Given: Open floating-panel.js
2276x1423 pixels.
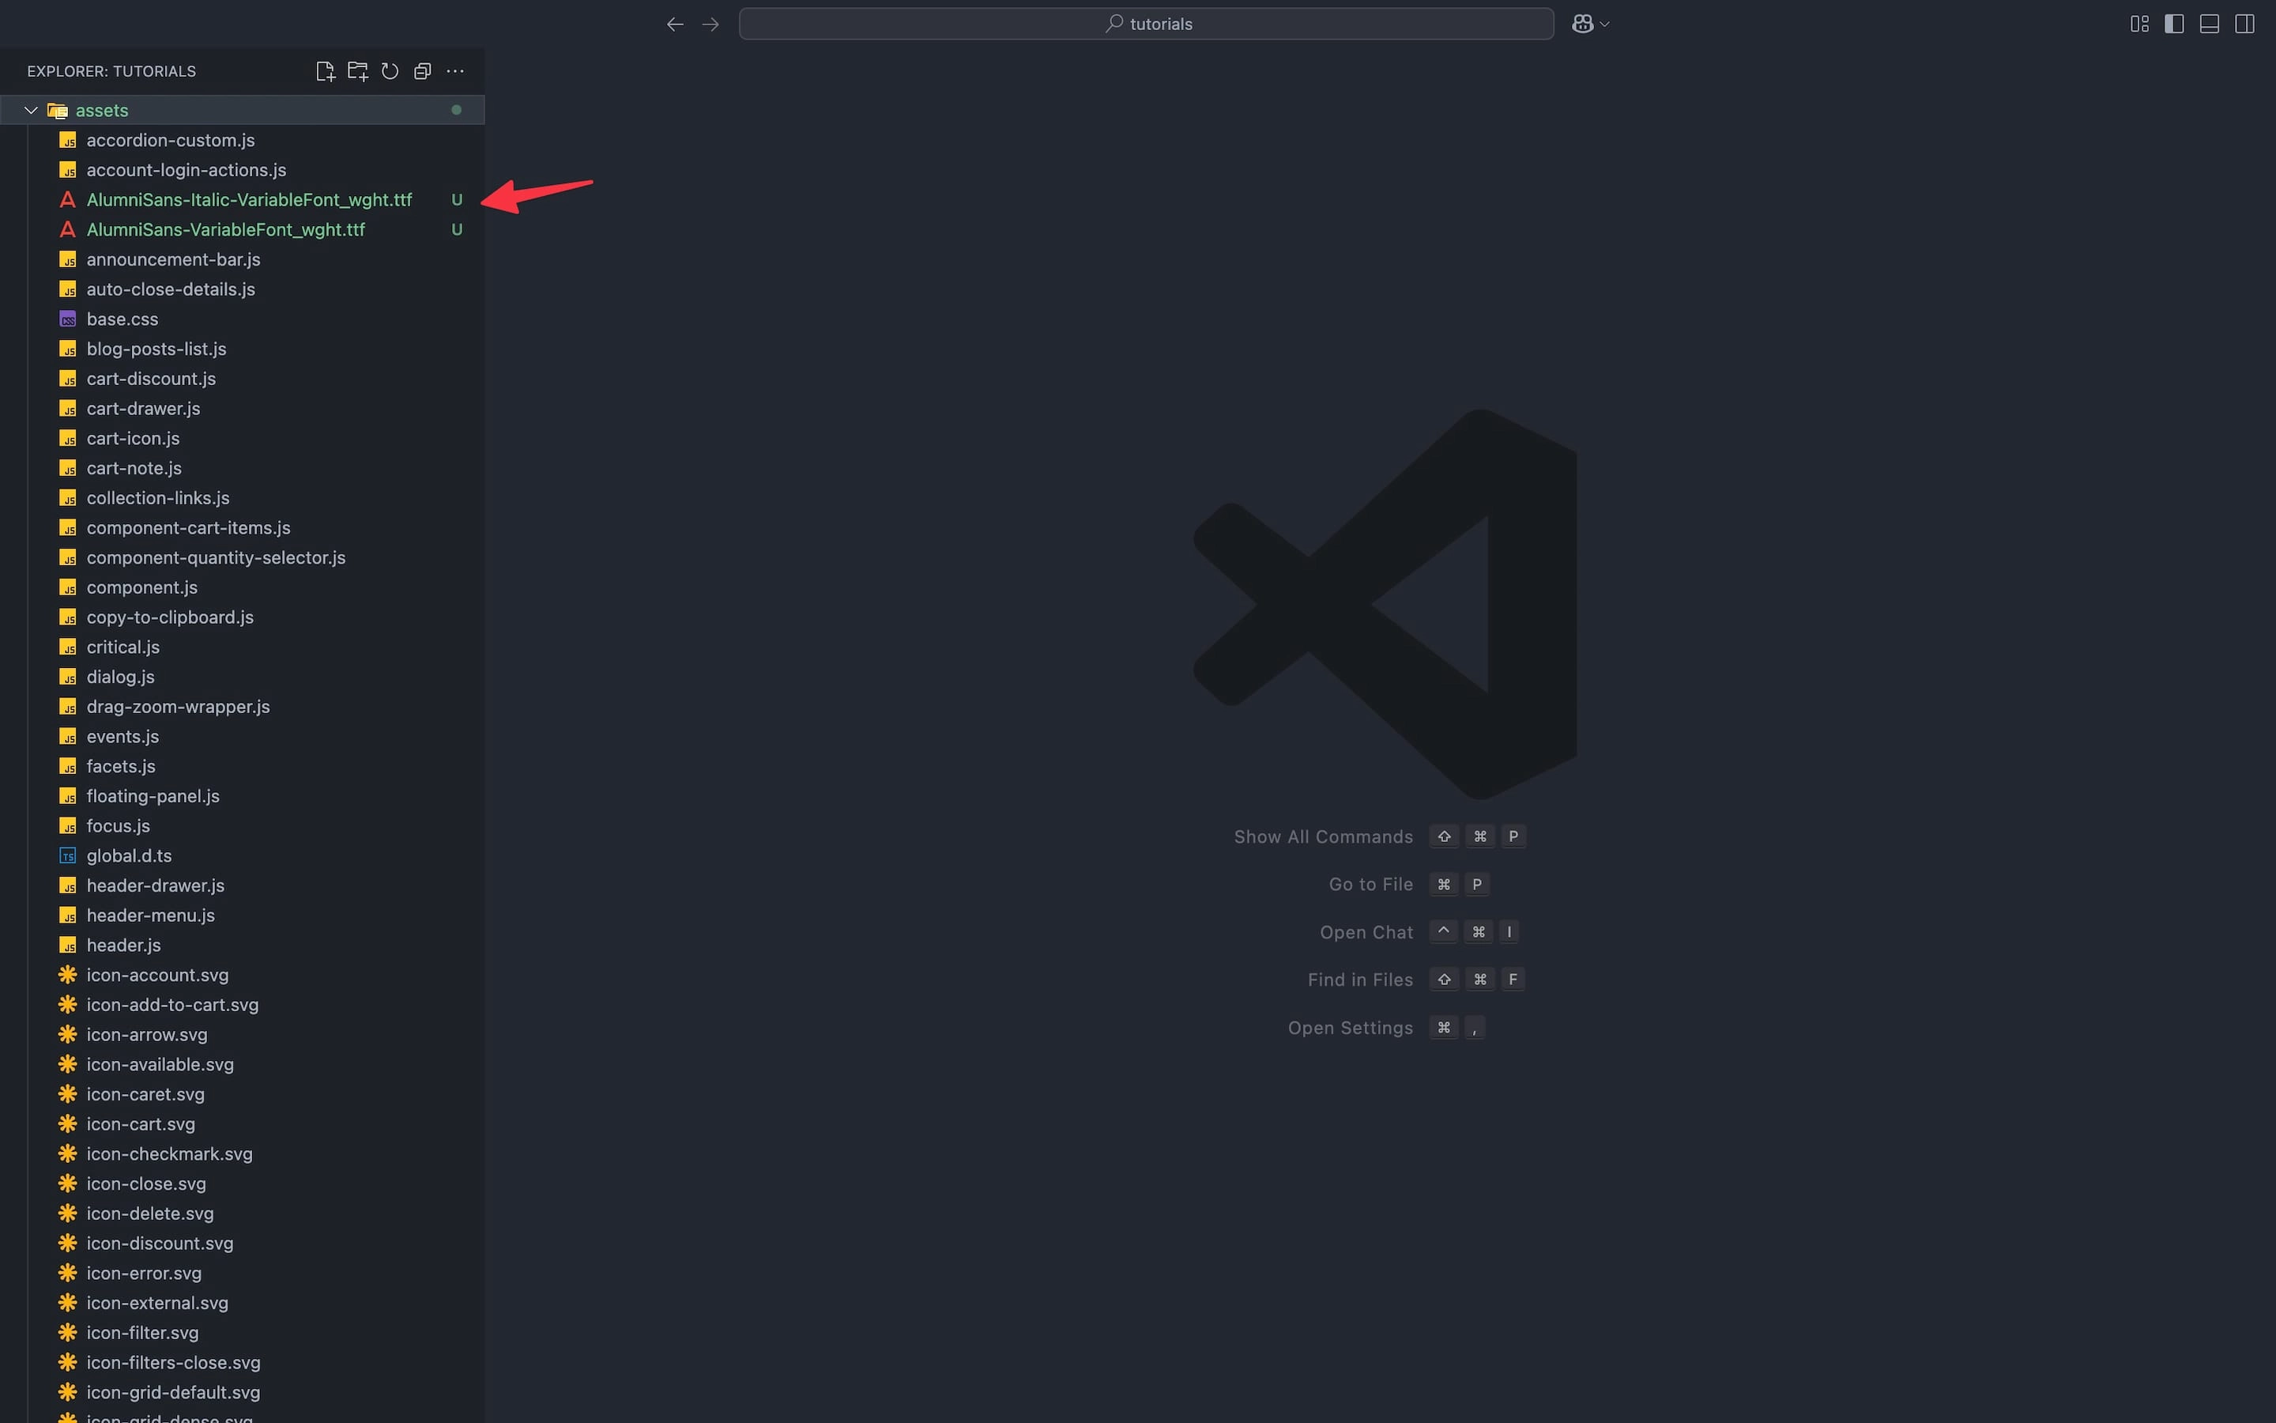Looking at the screenshot, I should coord(243,796).
